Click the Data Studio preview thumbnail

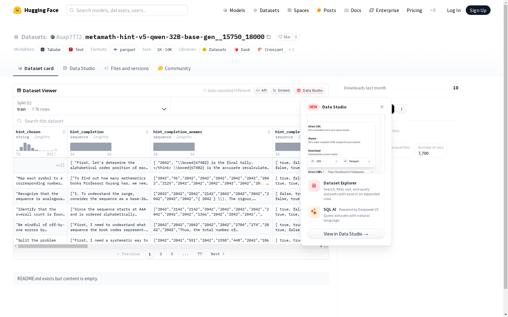[346, 144]
